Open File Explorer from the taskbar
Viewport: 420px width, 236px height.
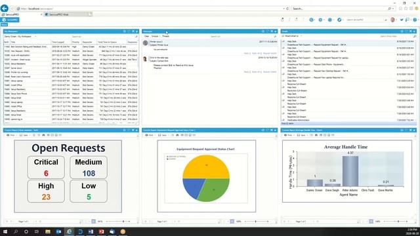coord(48,231)
